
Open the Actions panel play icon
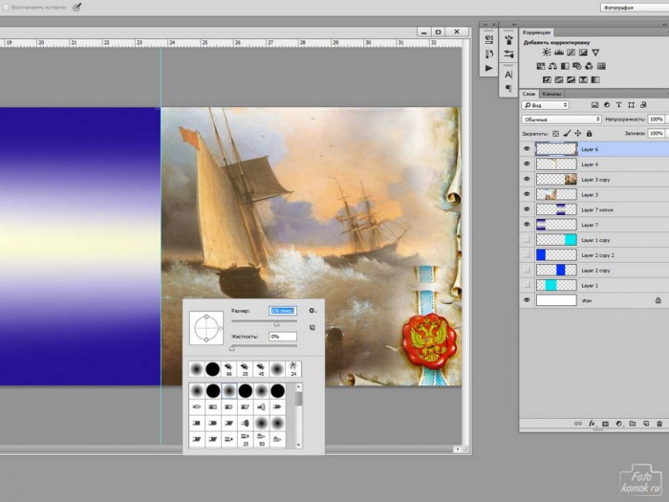489,68
